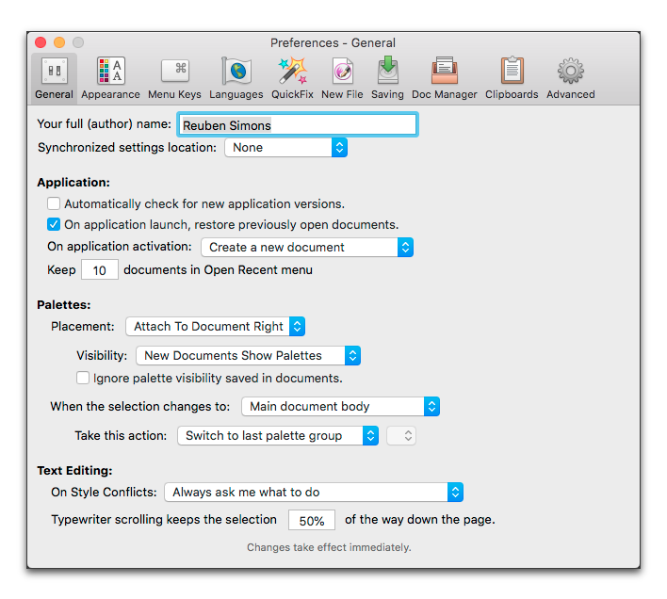Click the typewriter scrolling 50% field

[312, 520]
